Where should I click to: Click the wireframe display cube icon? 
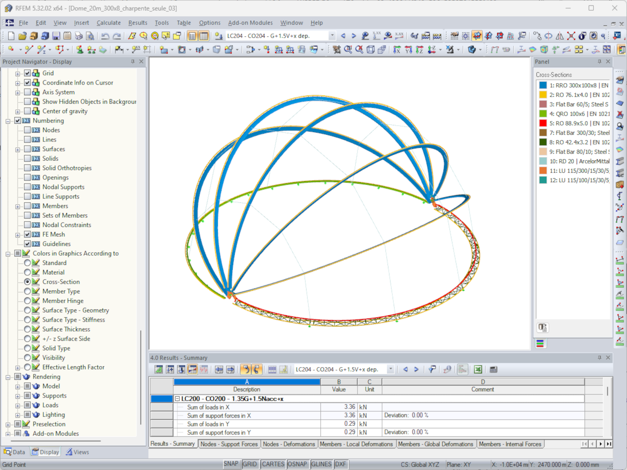[x=370, y=49]
